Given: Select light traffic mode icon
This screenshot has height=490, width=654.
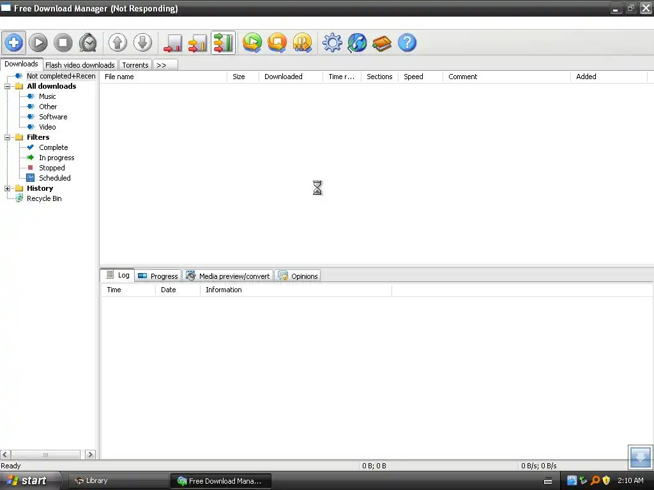Looking at the screenshot, I should click(x=172, y=43).
